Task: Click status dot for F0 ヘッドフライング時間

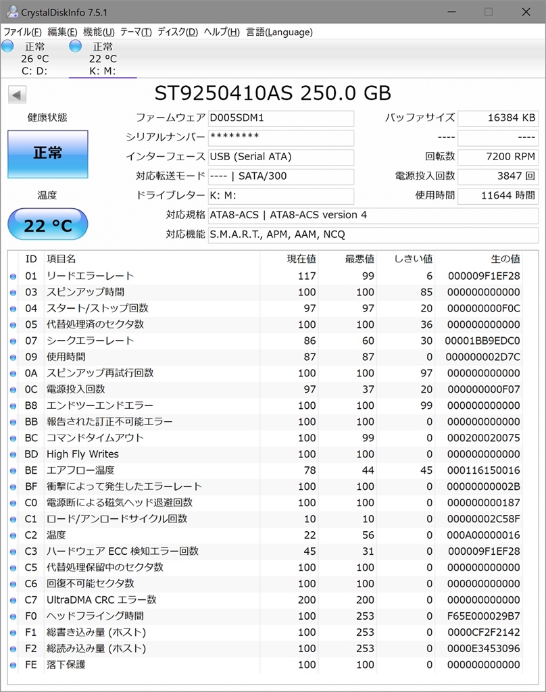Action: [x=14, y=616]
